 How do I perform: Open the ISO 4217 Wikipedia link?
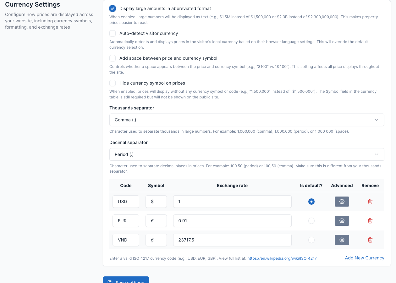282,258
